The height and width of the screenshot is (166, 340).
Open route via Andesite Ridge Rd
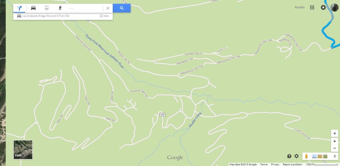(x=63, y=16)
